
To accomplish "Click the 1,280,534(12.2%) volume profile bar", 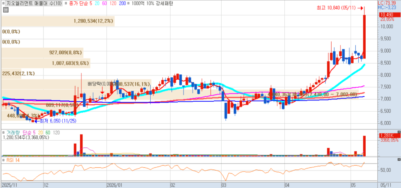I will [58, 21].
